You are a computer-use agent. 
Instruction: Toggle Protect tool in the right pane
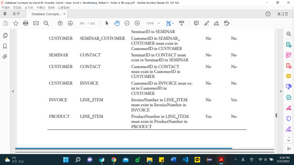click(x=289, y=118)
